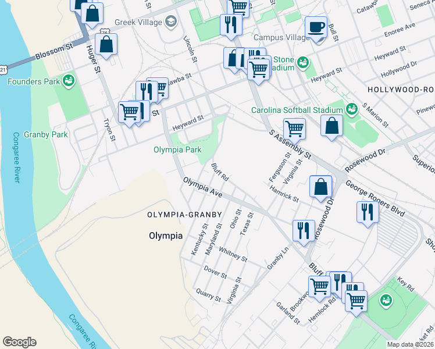Click the Maryland St label
435x349 pixels.
(213, 239)
